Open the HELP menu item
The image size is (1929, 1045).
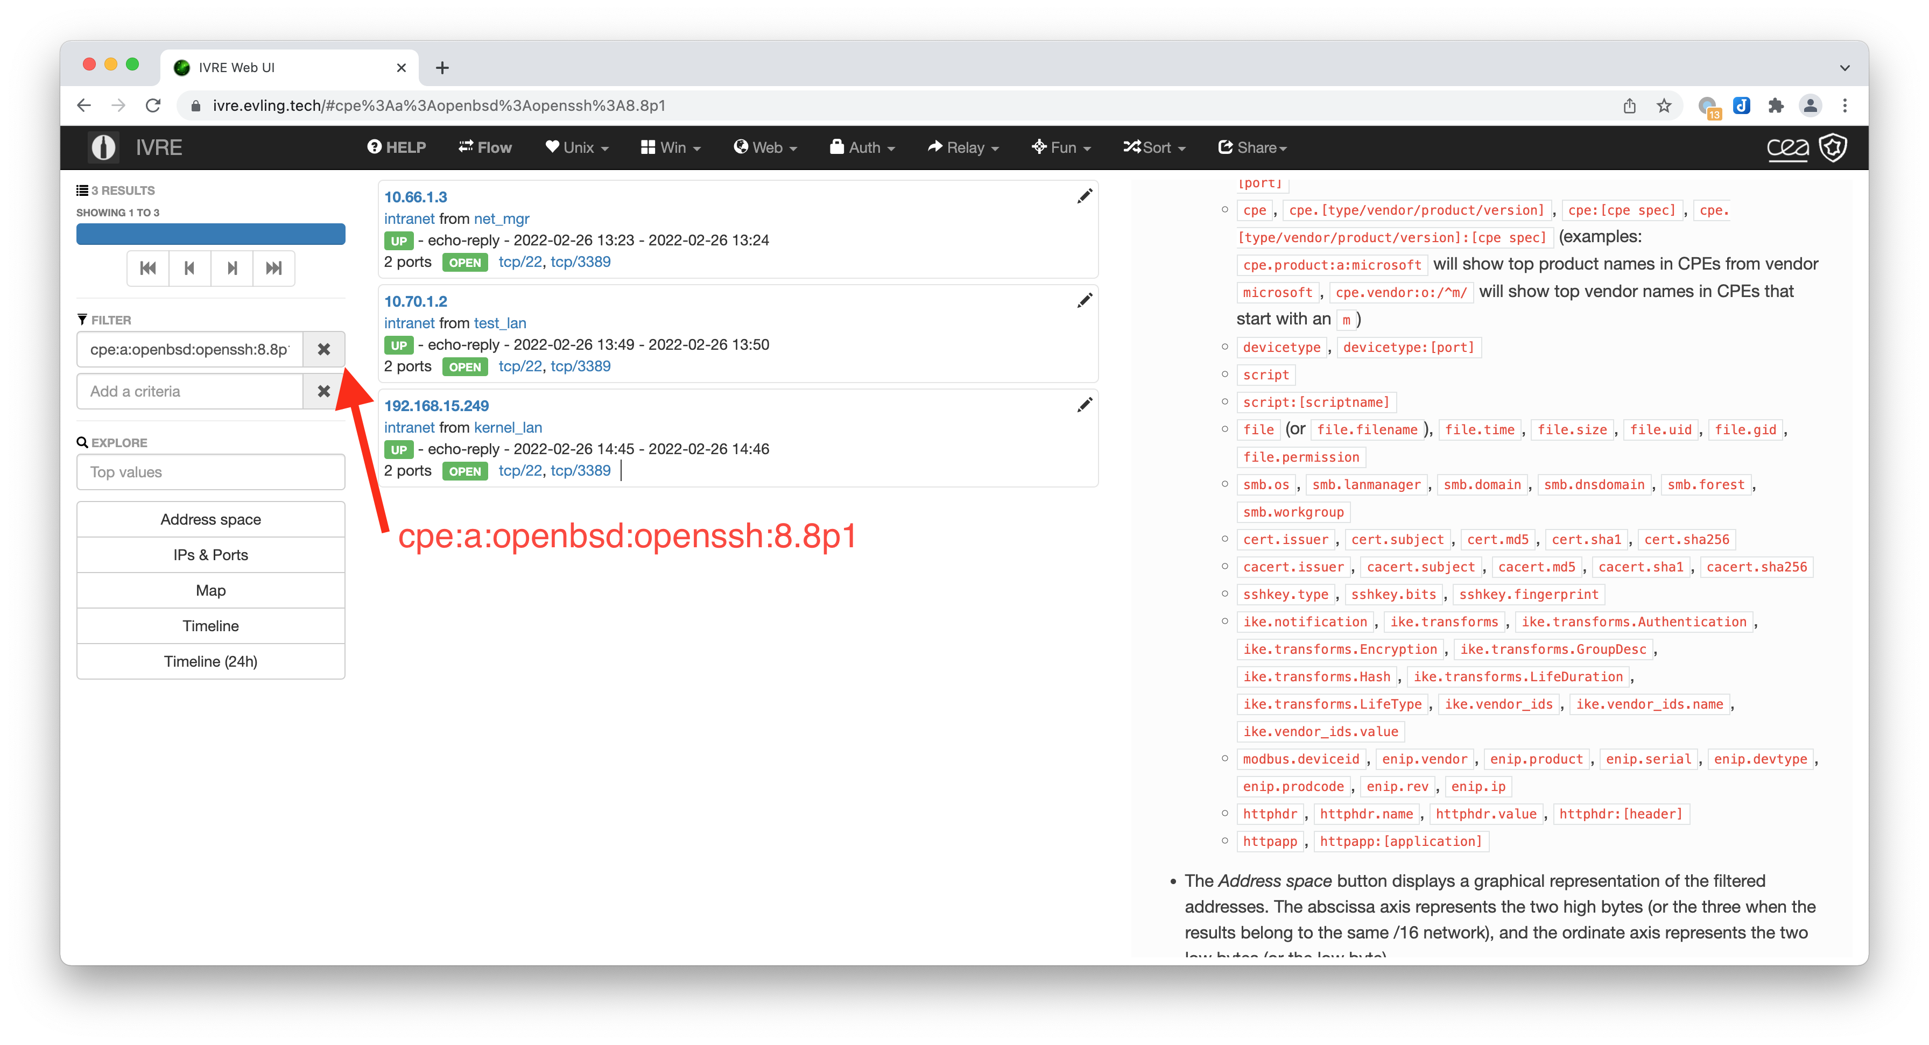coord(396,147)
